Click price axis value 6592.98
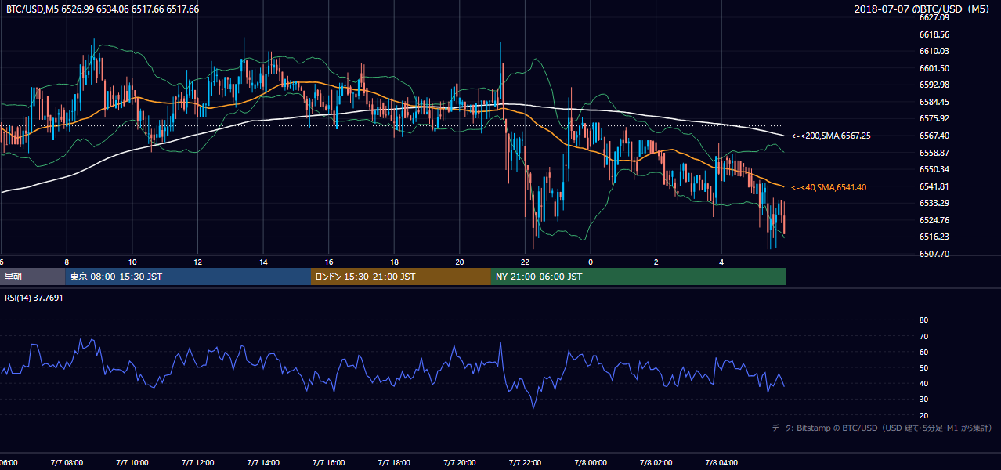This screenshot has width=1001, height=470. coord(934,85)
